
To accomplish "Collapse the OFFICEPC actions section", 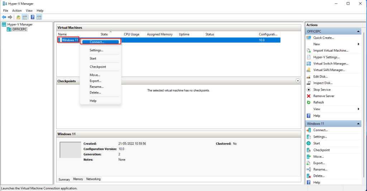I will click(x=358, y=32).
